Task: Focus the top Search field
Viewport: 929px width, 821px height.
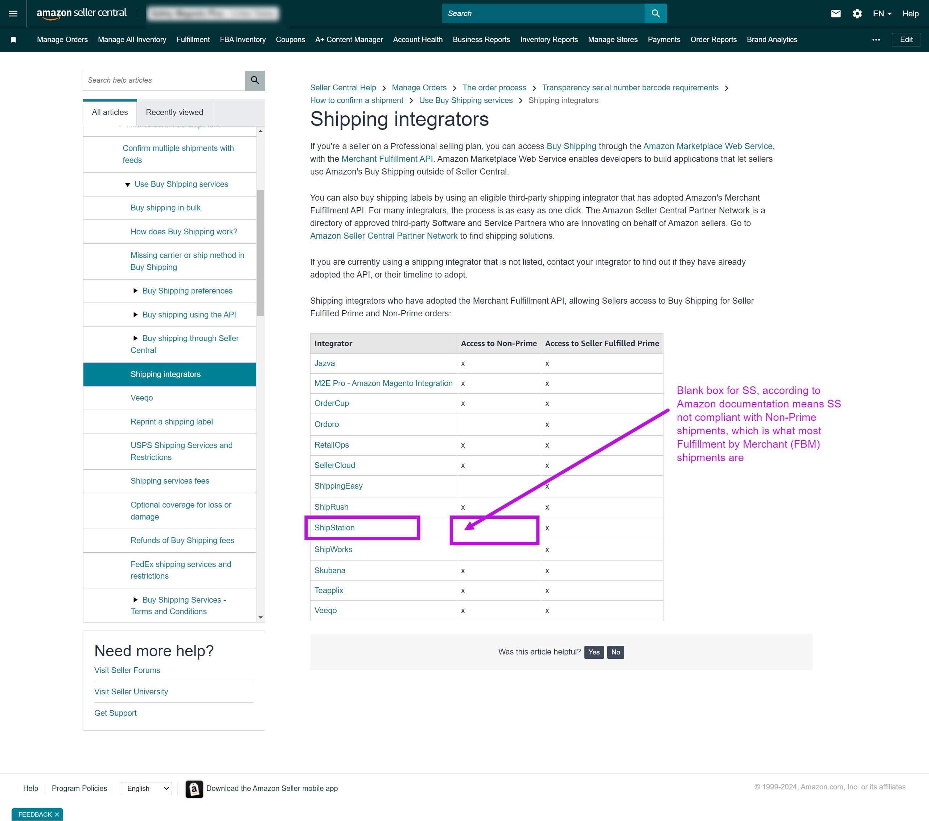Action: (543, 14)
